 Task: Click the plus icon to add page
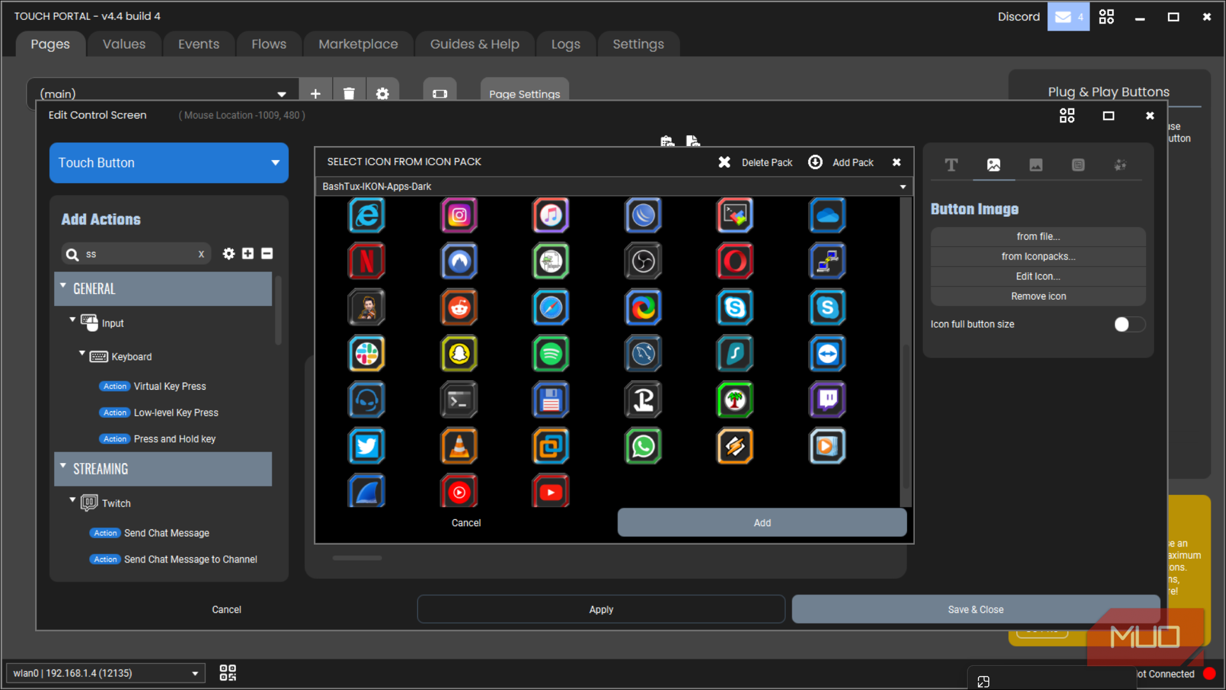(x=315, y=94)
